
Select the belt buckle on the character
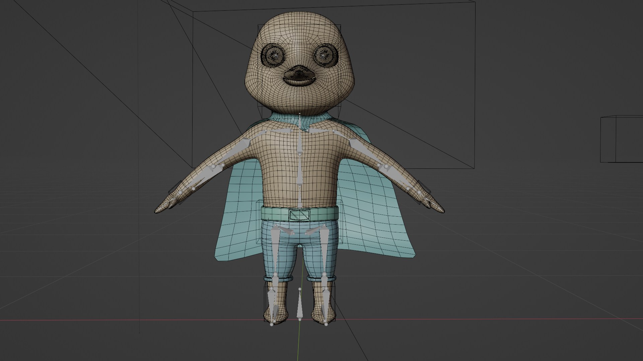click(300, 215)
